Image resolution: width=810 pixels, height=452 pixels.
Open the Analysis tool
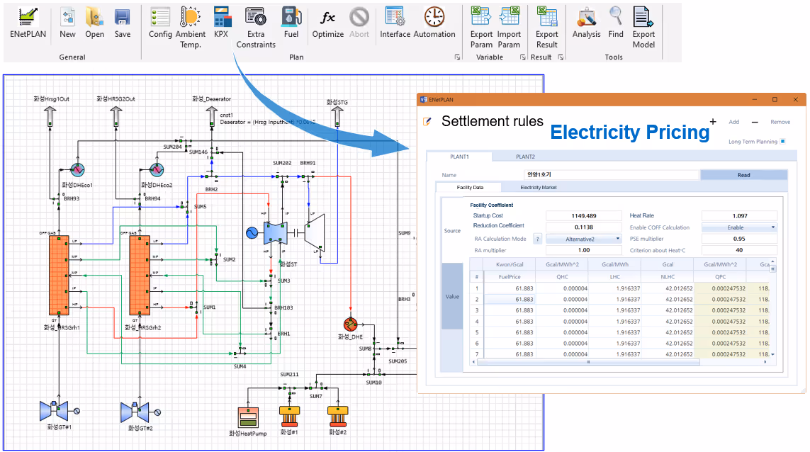pos(586,23)
